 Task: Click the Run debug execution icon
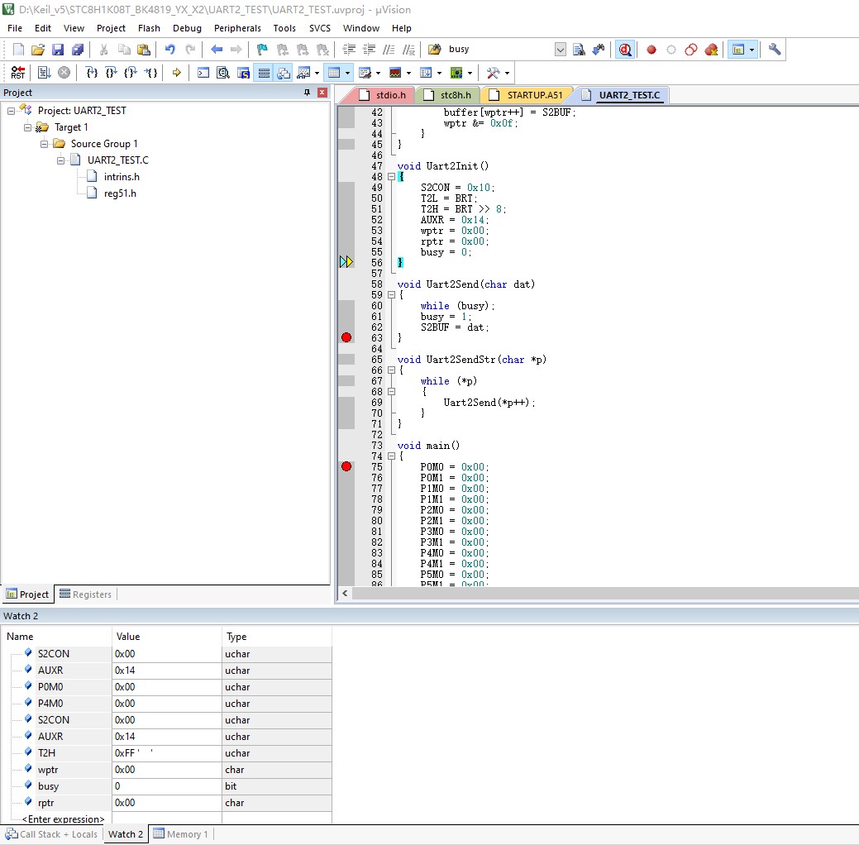(x=45, y=72)
